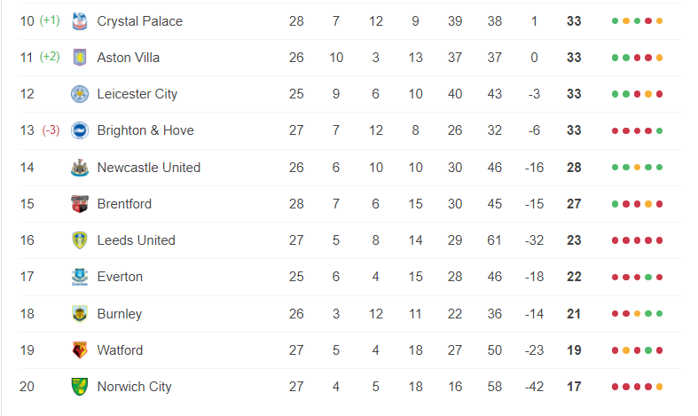Click the Burnley club crest

click(80, 314)
